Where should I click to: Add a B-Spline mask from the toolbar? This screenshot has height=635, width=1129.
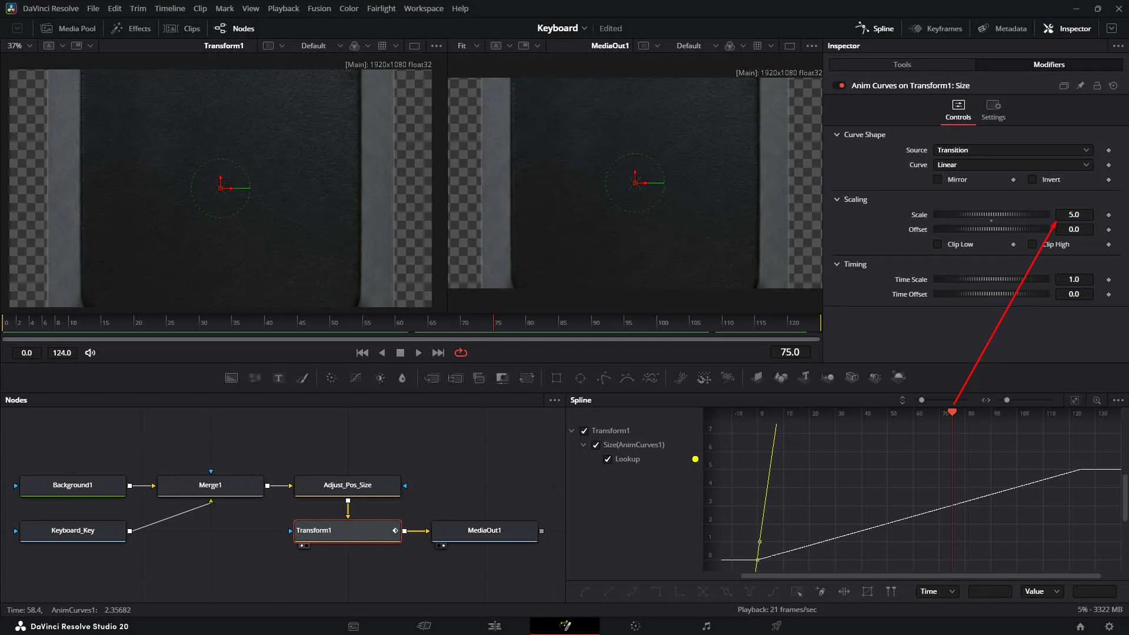point(627,378)
